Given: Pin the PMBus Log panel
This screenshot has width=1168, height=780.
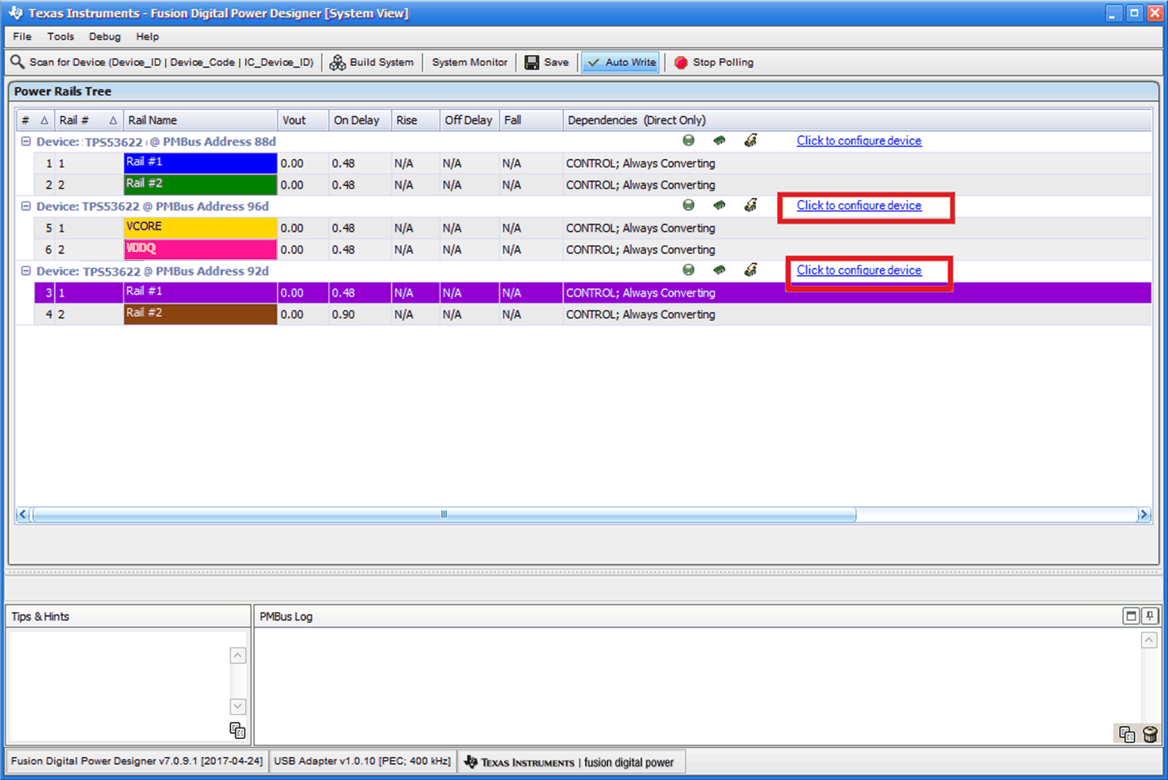Looking at the screenshot, I should tap(1150, 616).
